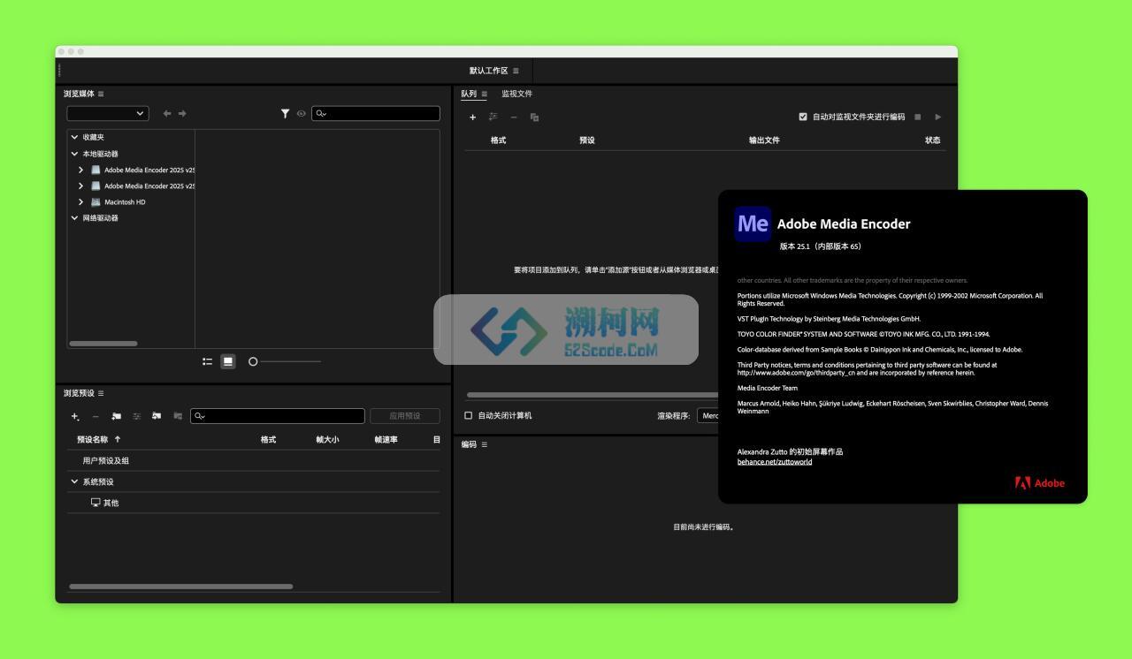Viewport: 1132px width, 659px height.
Task: Click the 应用预设 button
Action: (405, 416)
